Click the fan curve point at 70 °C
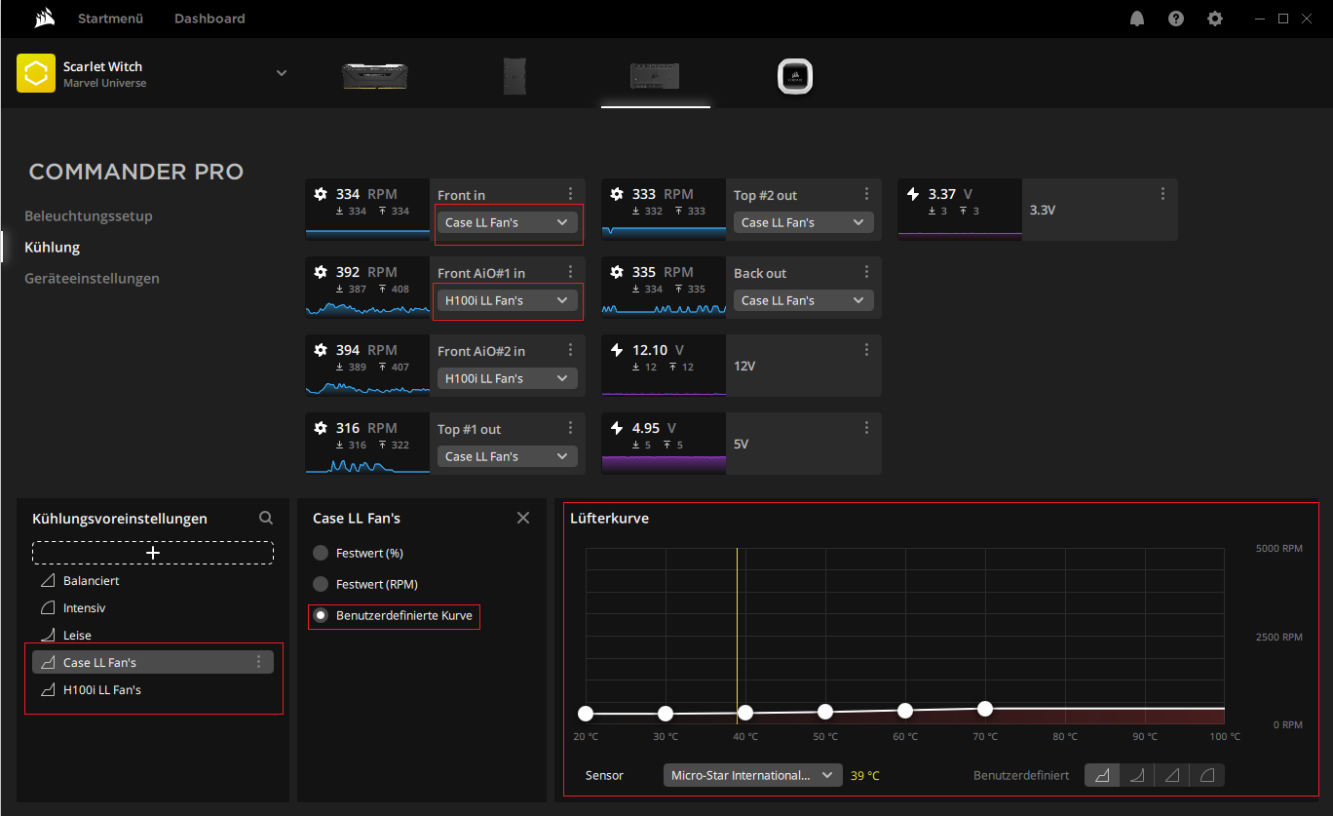 click(985, 708)
